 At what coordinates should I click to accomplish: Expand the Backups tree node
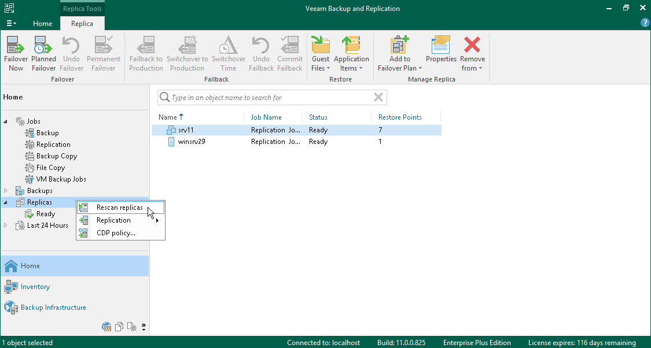click(5, 191)
